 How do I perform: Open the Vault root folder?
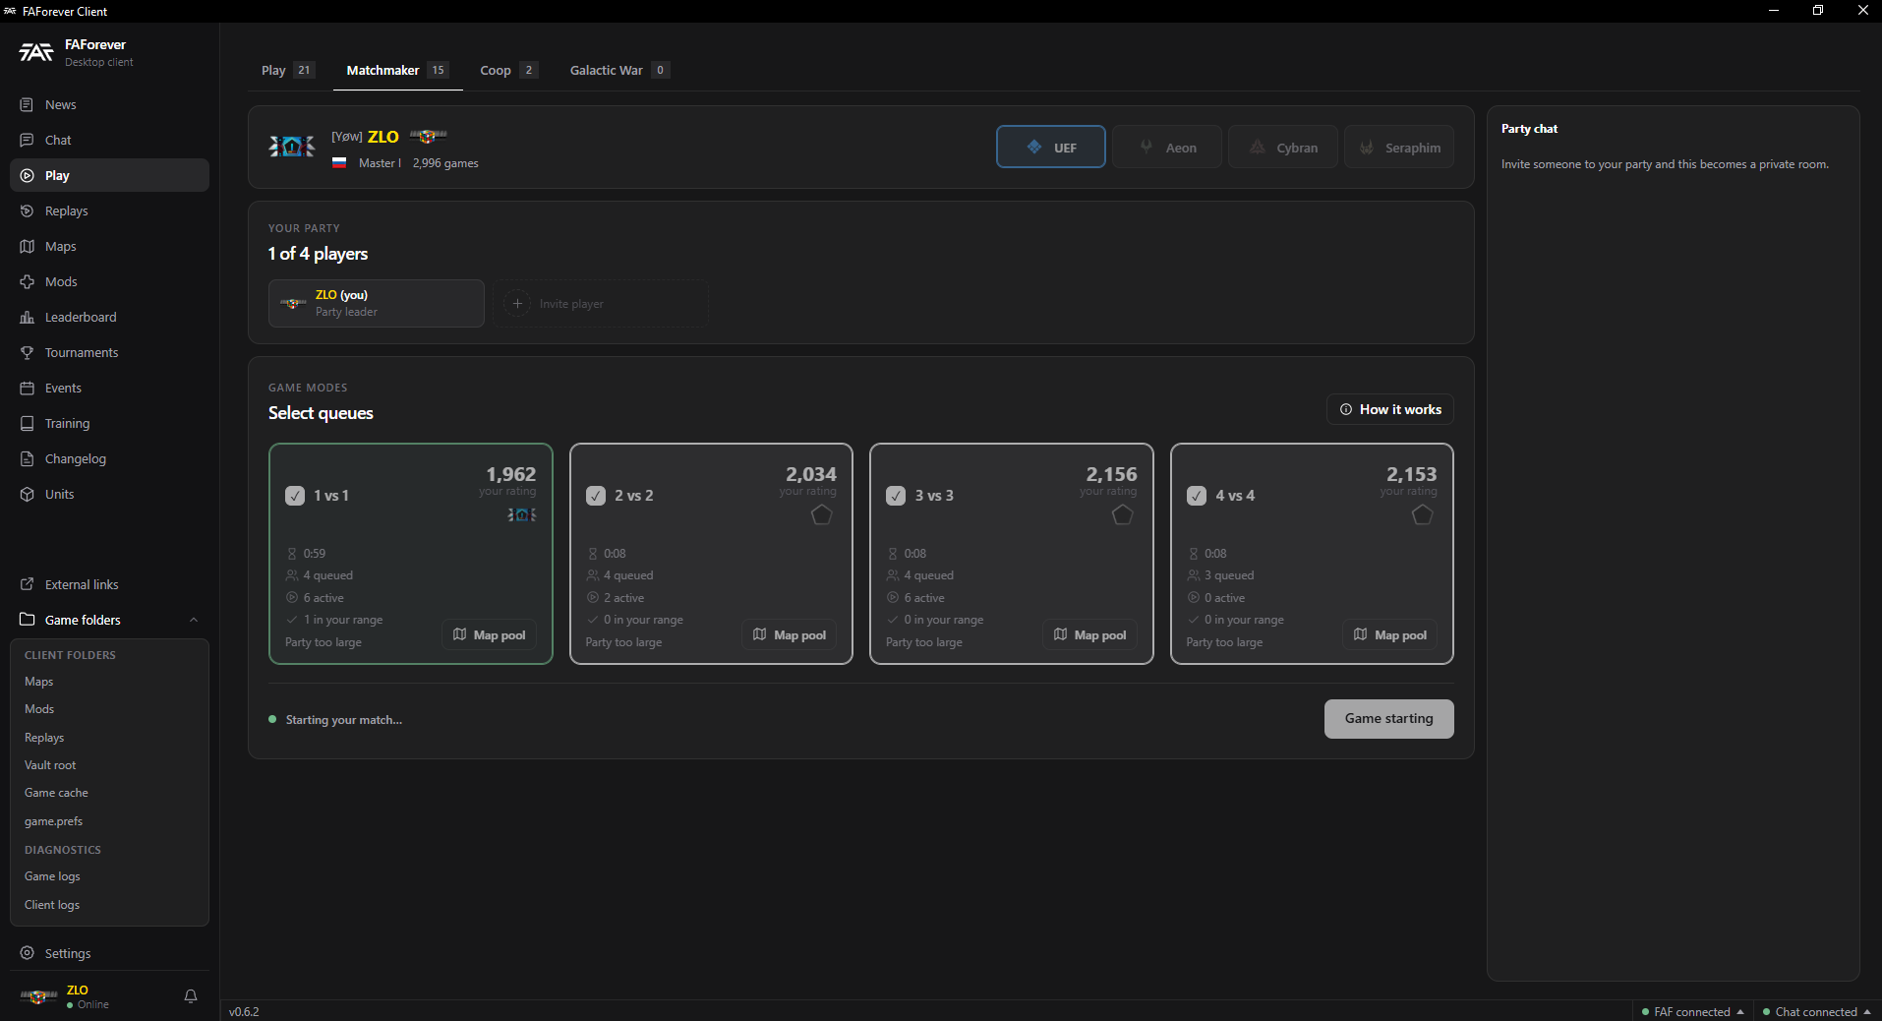click(50, 765)
